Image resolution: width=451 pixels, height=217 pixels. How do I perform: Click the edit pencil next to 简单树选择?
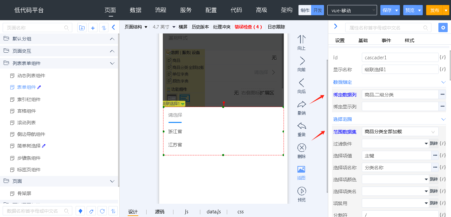click(44, 146)
